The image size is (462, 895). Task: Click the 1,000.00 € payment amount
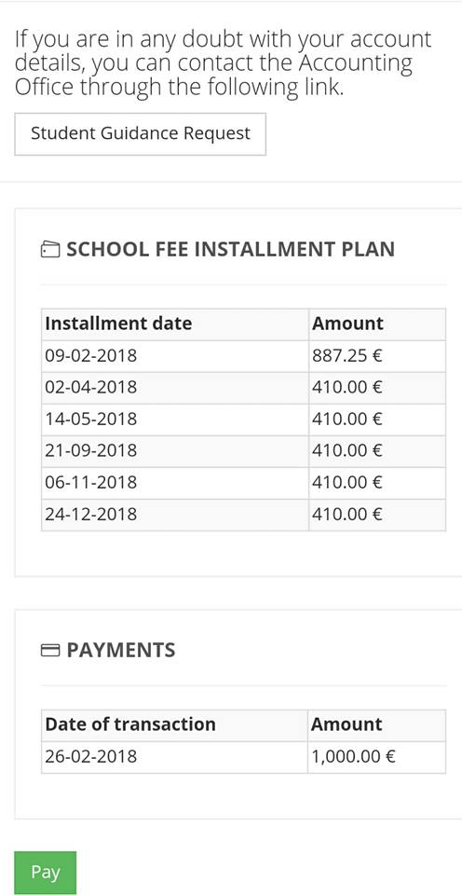coord(353,757)
